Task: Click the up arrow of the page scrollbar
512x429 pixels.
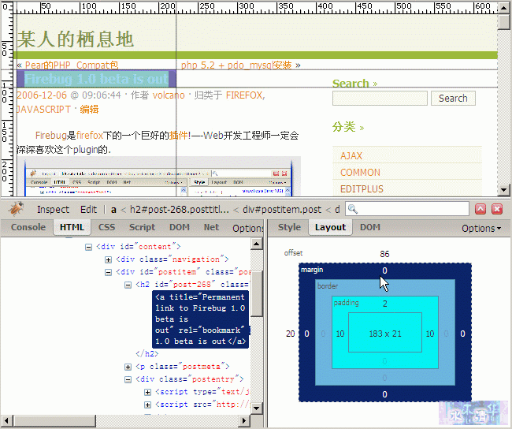Action: (x=503, y=8)
